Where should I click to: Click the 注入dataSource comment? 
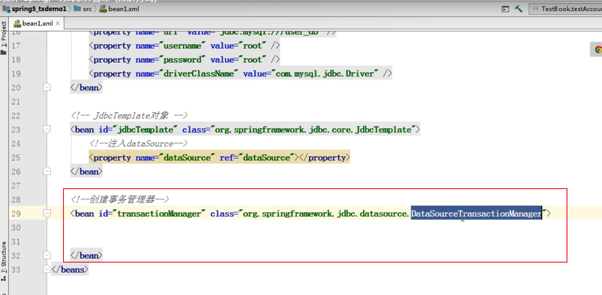[x=138, y=144]
